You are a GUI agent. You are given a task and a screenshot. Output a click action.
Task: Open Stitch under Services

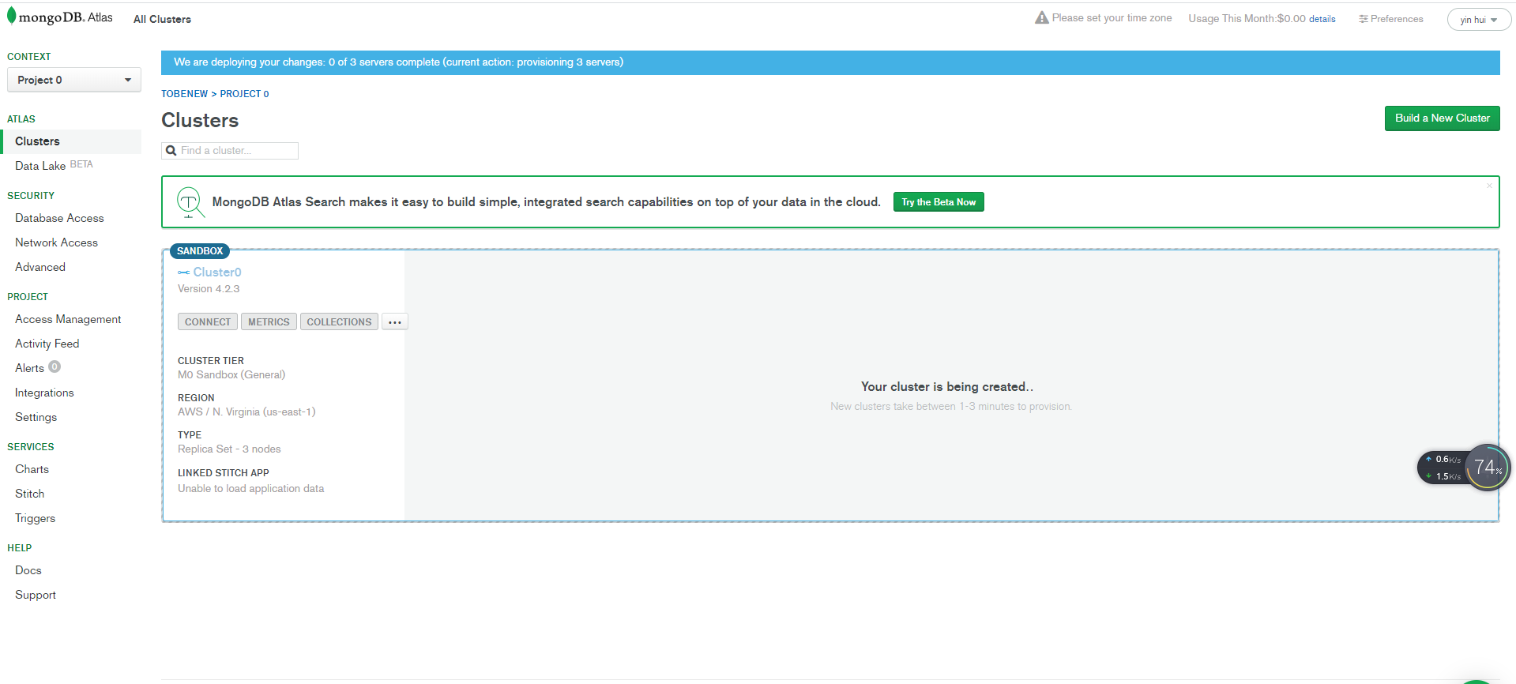pos(29,494)
